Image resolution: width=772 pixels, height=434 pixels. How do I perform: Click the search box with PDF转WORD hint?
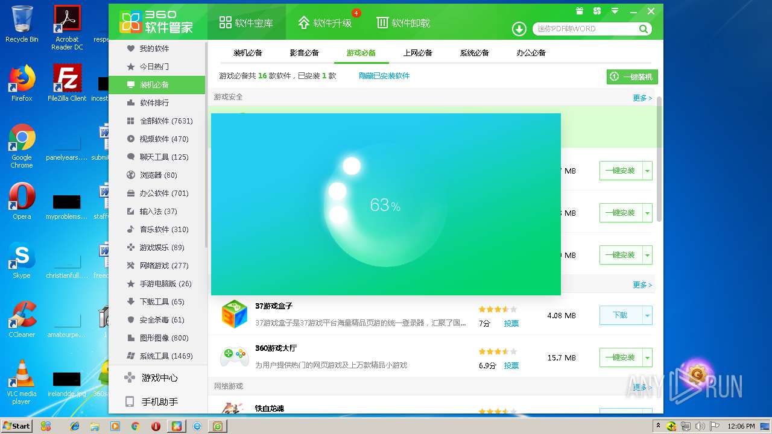(585, 29)
